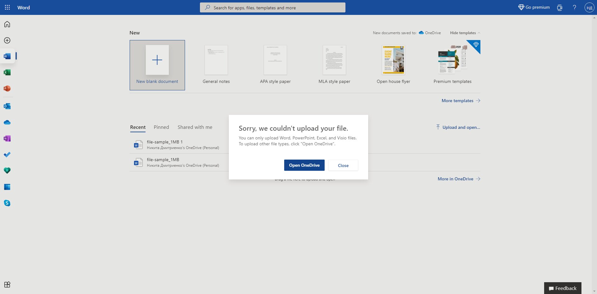This screenshot has width=597, height=294.
Task: Open Skype from the sidebar
Action: click(7, 203)
